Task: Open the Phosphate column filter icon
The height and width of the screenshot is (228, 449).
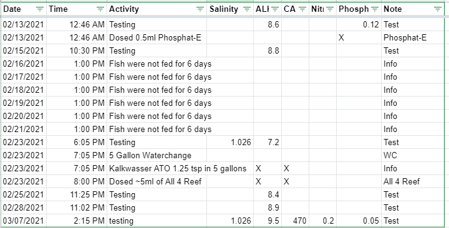Action: (375, 9)
